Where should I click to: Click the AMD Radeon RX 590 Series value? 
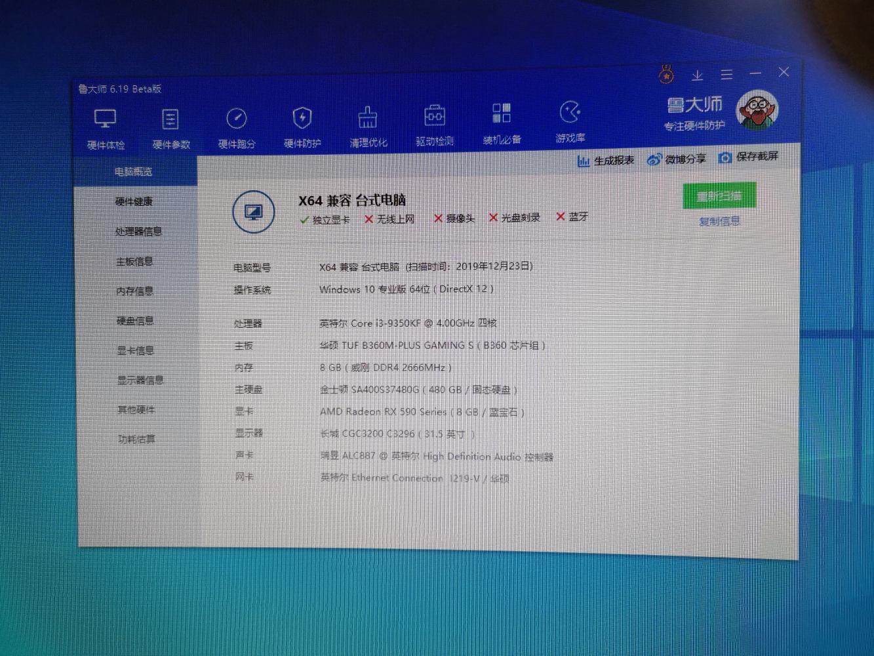coord(422,412)
